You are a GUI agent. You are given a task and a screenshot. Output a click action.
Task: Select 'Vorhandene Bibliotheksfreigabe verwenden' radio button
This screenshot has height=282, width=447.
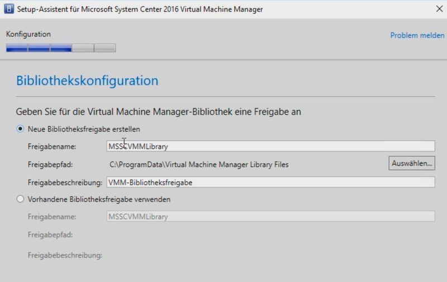tap(20, 199)
